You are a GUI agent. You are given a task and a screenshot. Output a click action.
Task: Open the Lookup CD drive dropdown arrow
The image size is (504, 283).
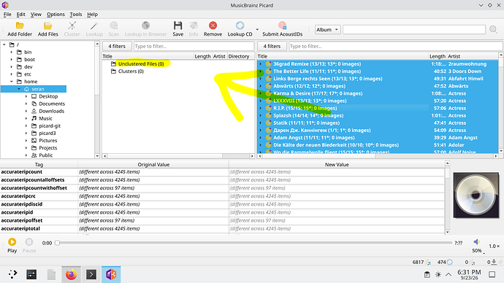(257, 29)
